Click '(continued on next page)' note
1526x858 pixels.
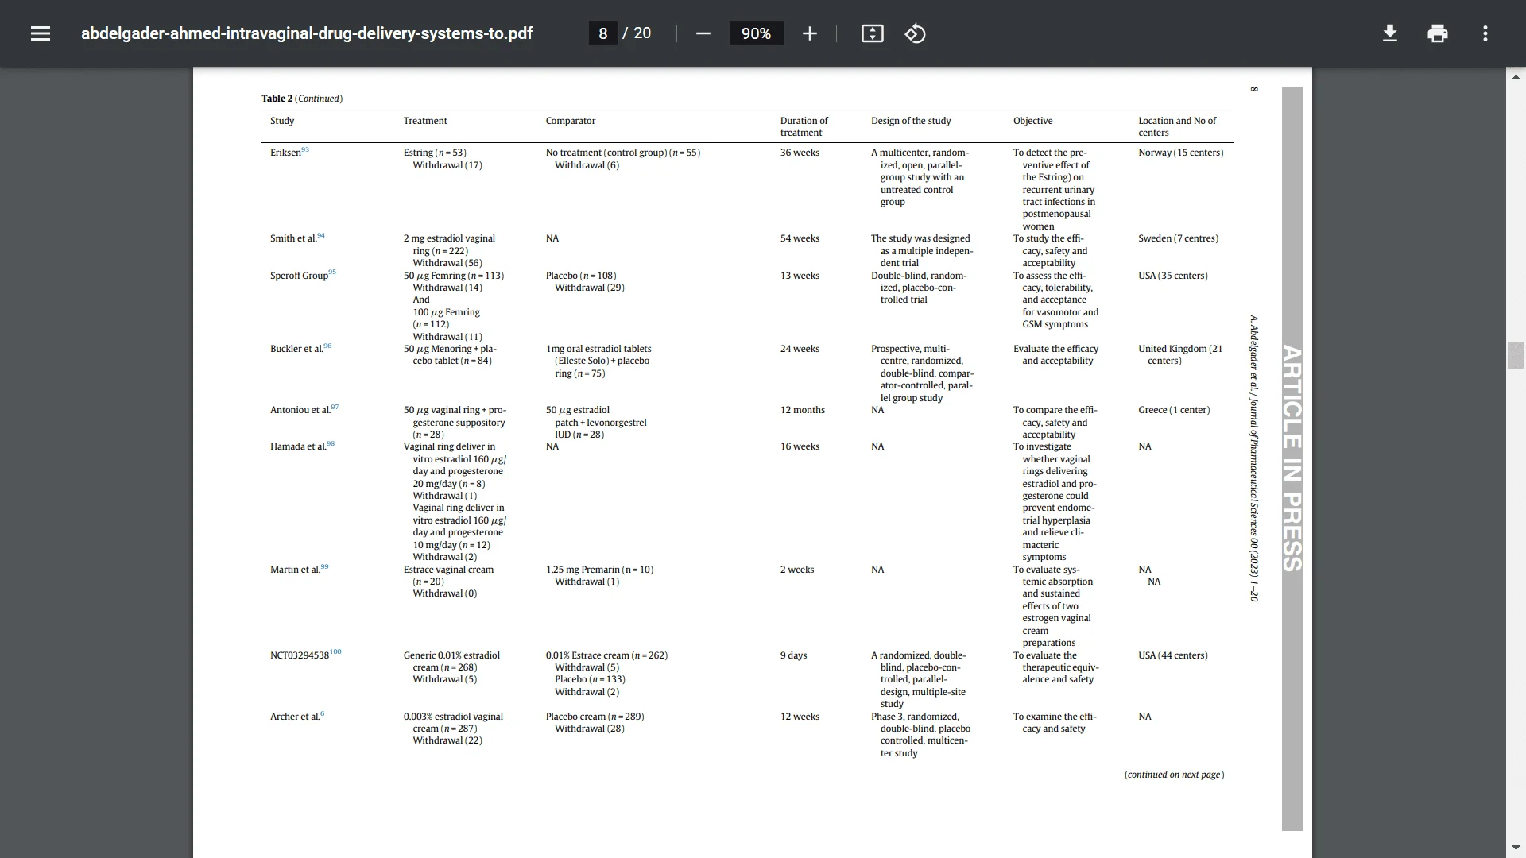pos(1174,775)
